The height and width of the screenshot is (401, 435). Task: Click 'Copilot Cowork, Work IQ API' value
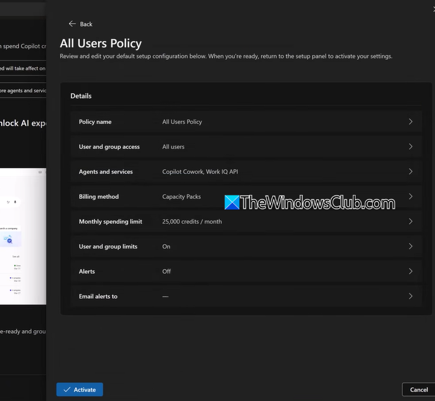click(200, 172)
